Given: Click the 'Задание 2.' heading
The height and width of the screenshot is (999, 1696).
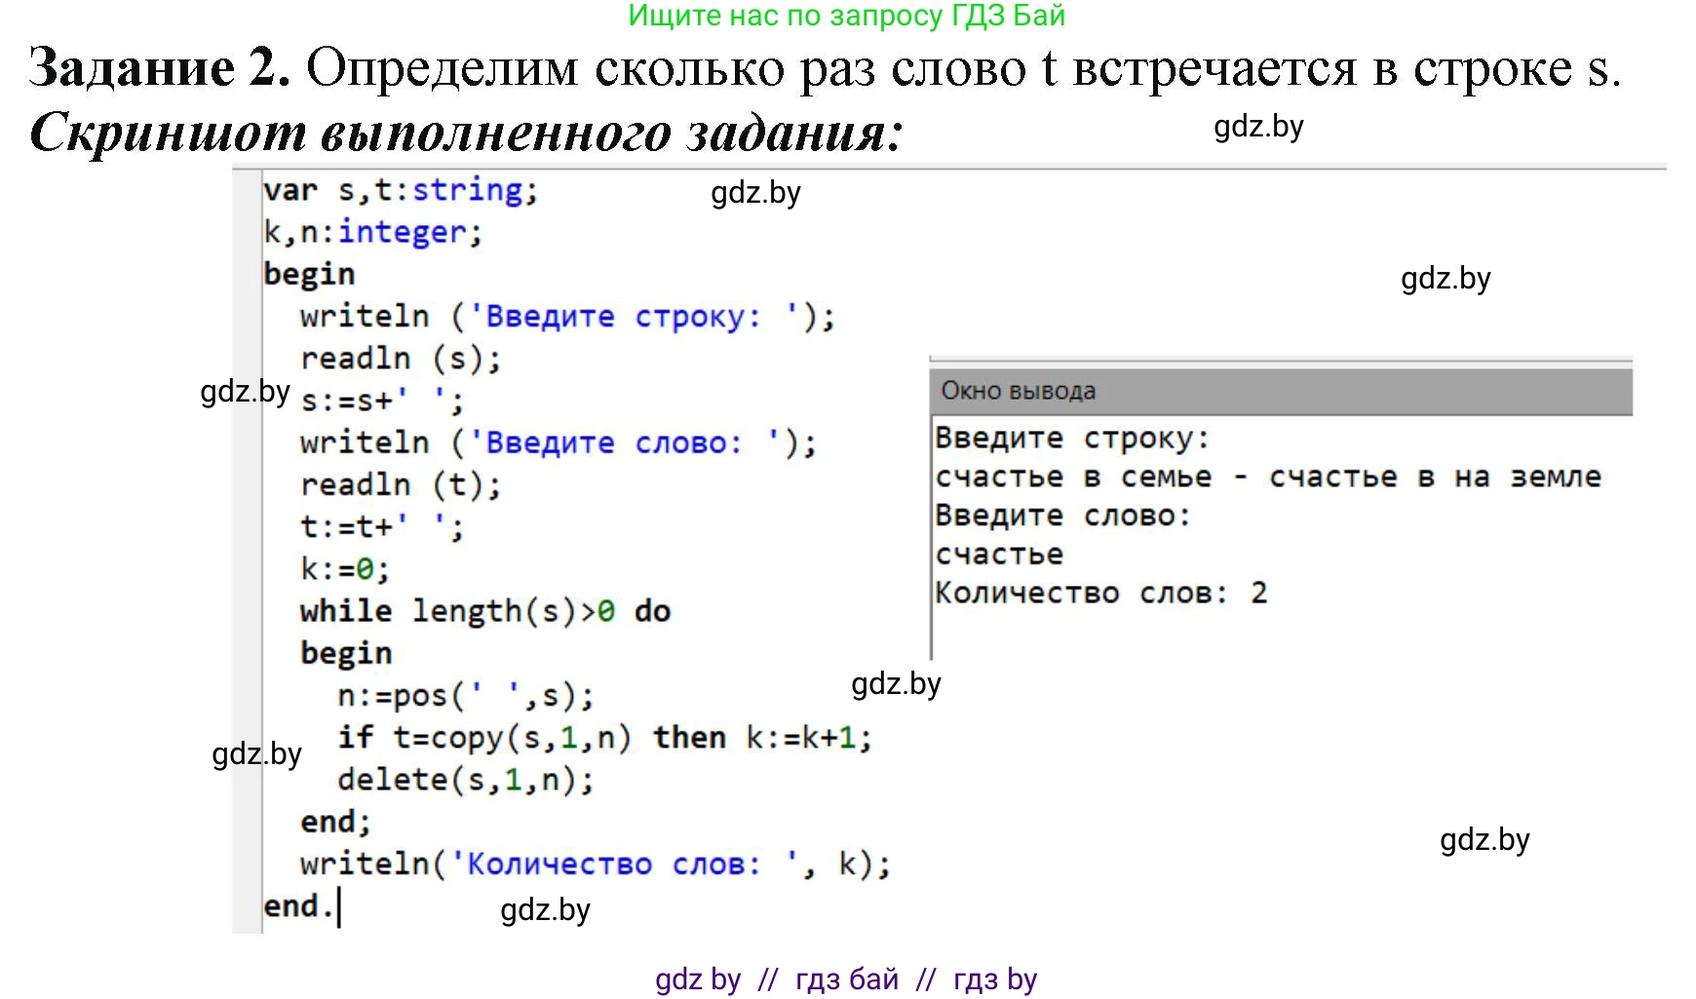Looking at the screenshot, I should coord(160,68).
